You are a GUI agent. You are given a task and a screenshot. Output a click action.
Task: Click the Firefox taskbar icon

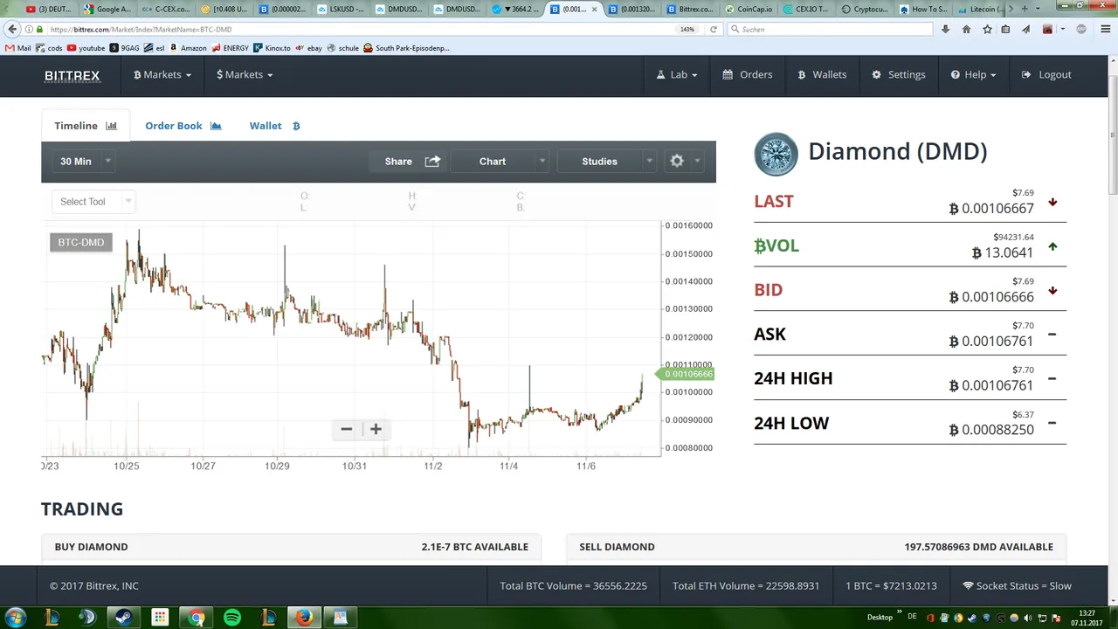click(x=303, y=618)
